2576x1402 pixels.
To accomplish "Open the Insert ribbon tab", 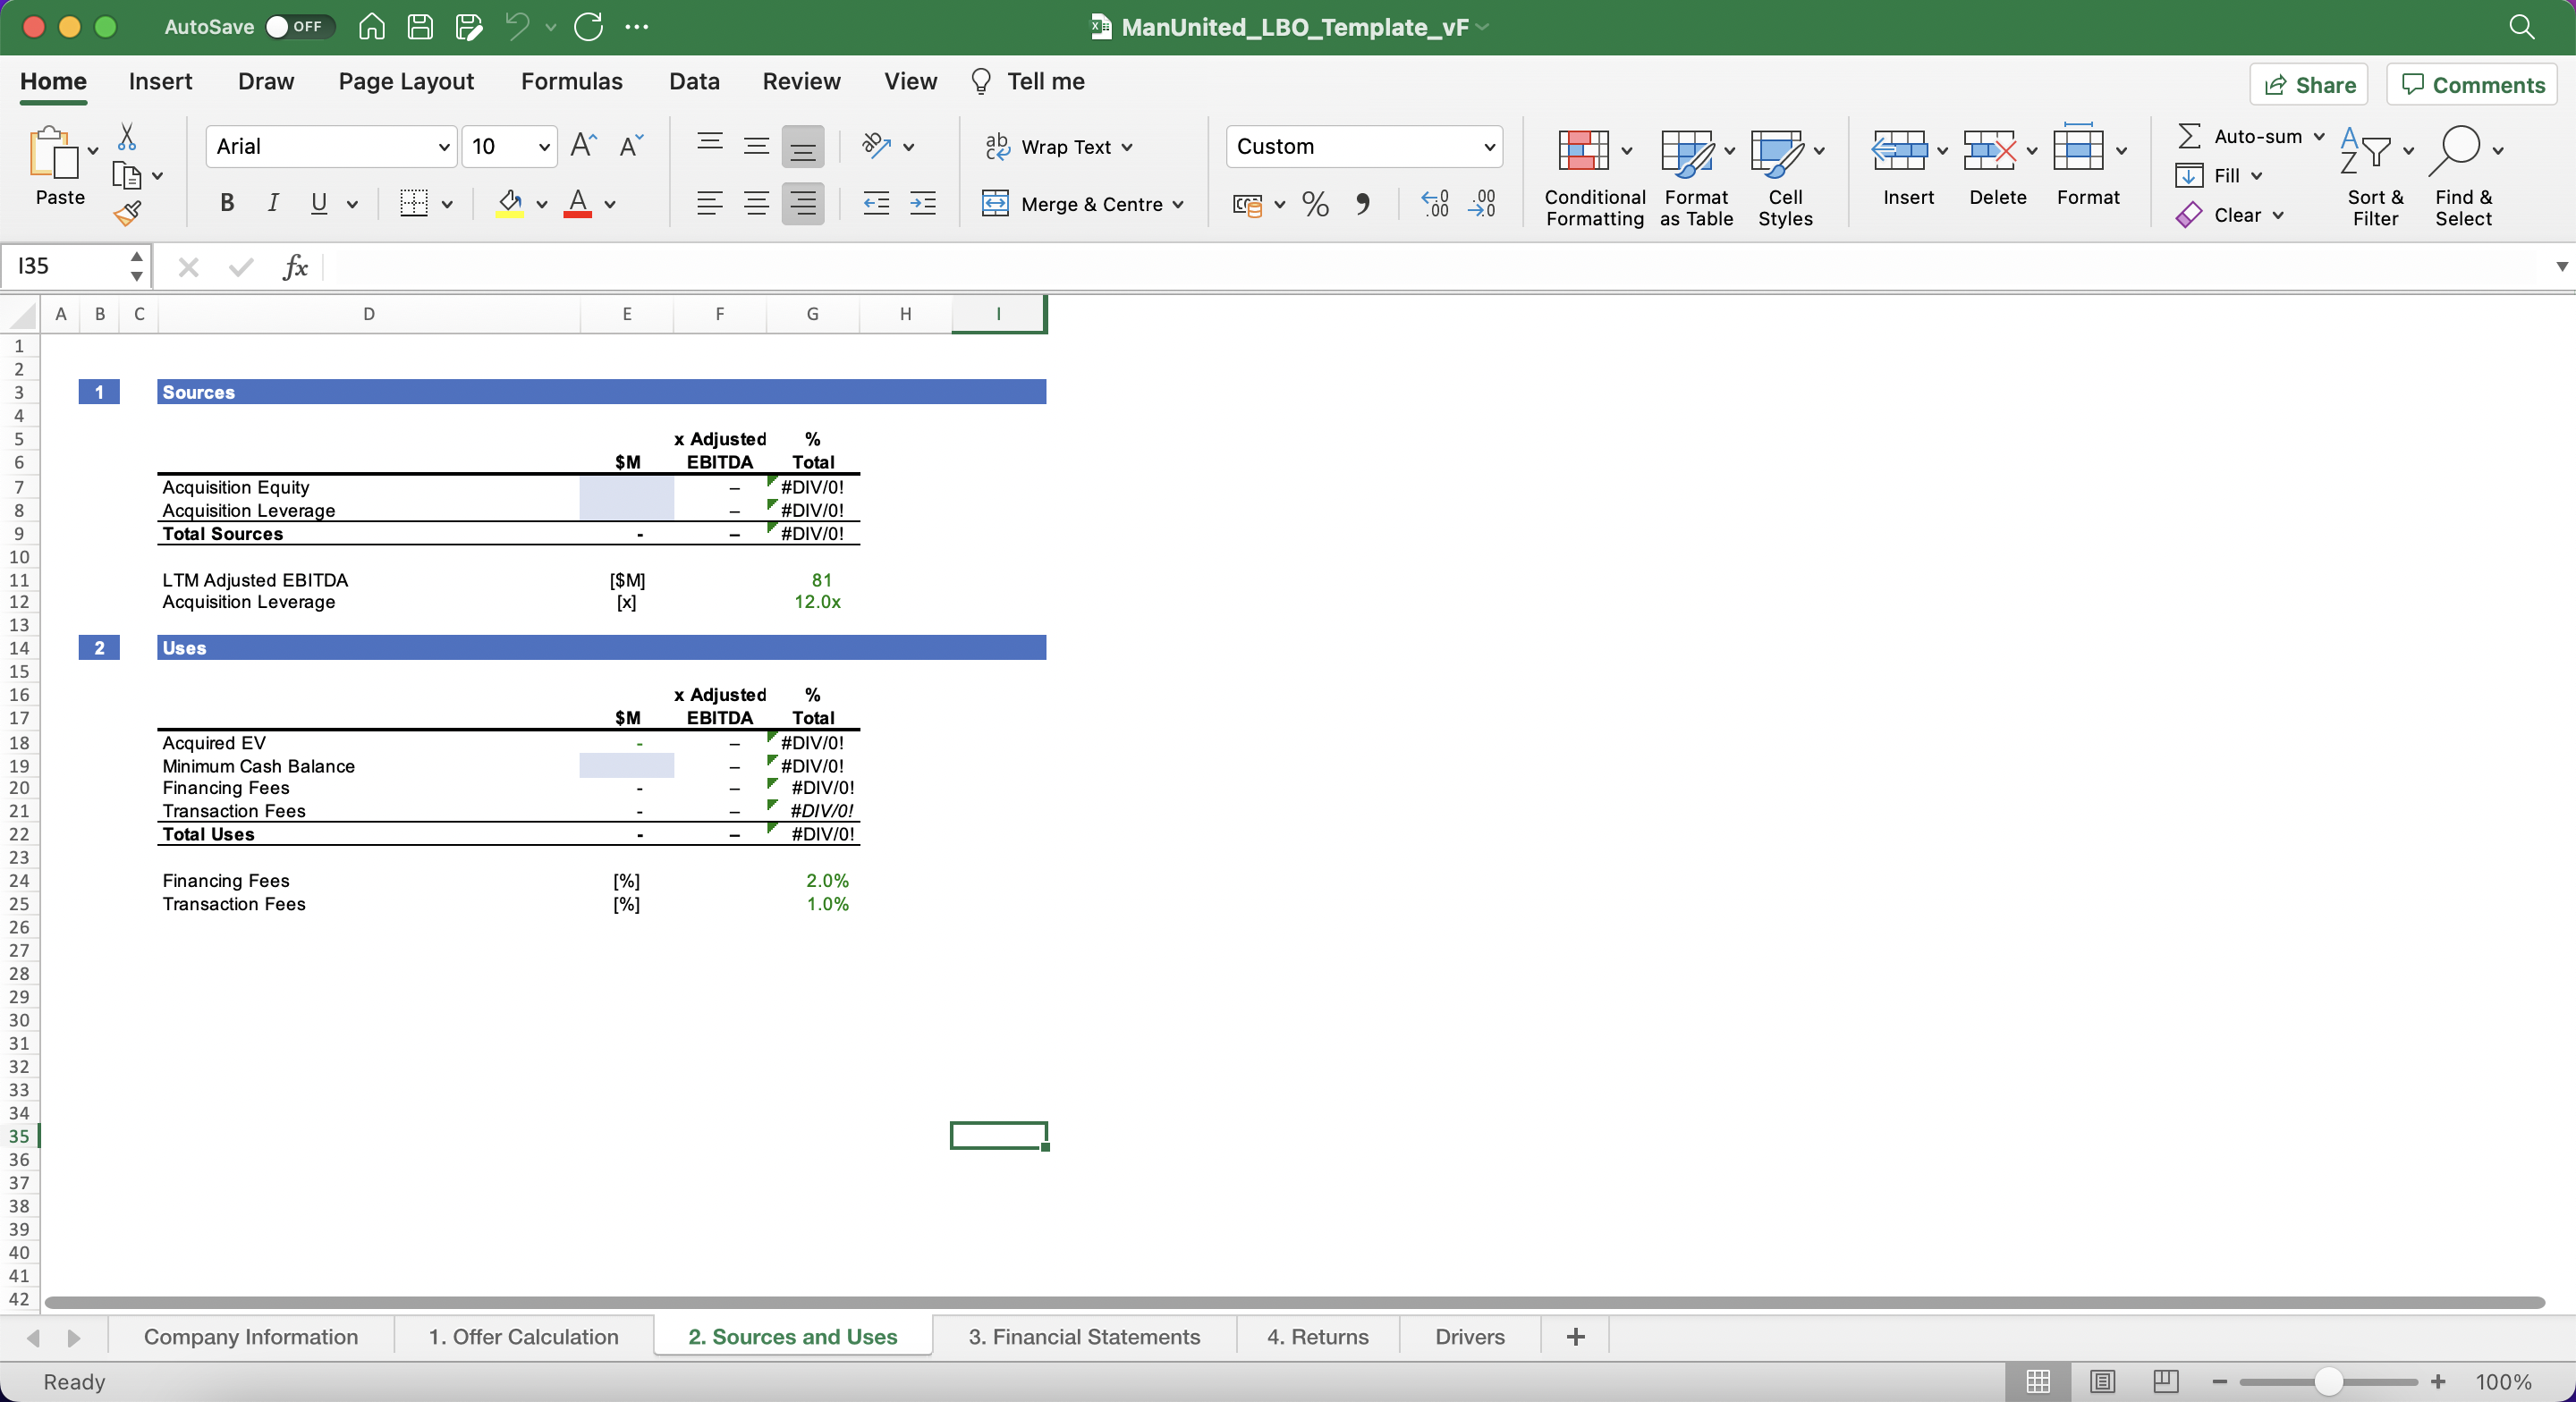I will 160,81.
